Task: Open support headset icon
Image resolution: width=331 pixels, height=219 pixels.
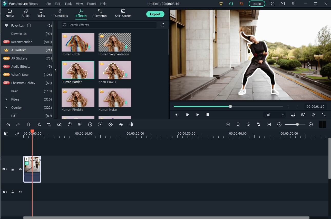Action: (x=231, y=4)
